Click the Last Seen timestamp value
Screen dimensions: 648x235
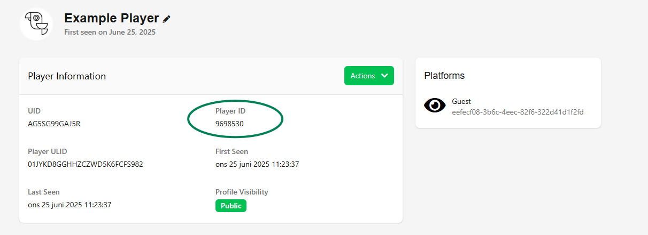point(70,205)
